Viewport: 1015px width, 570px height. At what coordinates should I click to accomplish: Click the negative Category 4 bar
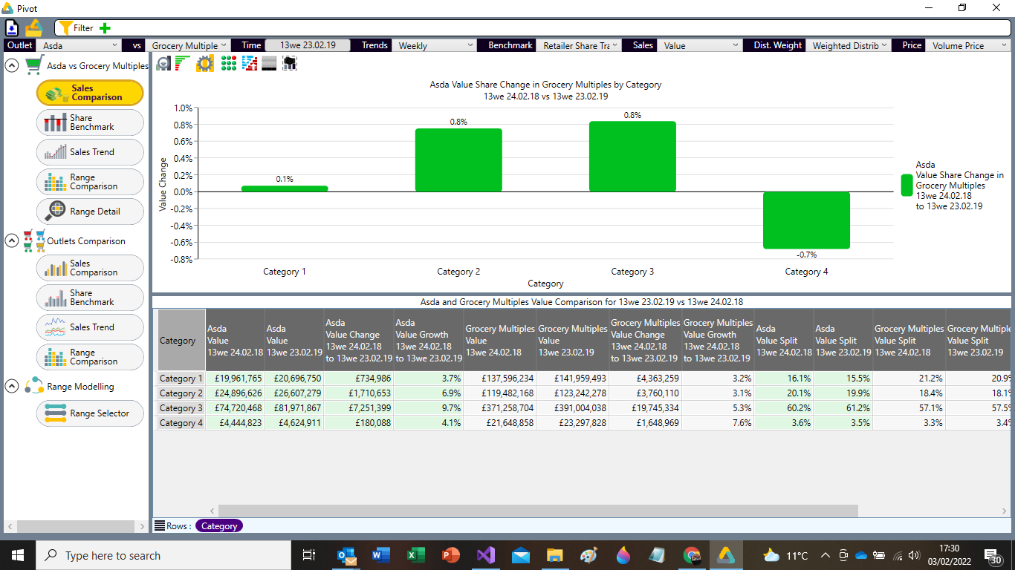(x=806, y=220)
